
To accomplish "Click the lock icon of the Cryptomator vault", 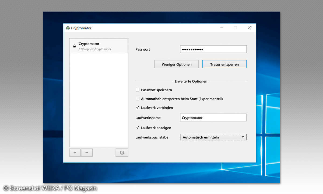I will pyautogui.click(x=75, y=46).
